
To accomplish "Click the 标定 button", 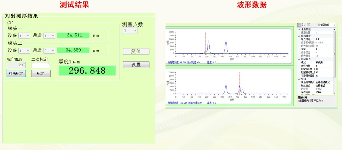I will (x=41, y=74).
